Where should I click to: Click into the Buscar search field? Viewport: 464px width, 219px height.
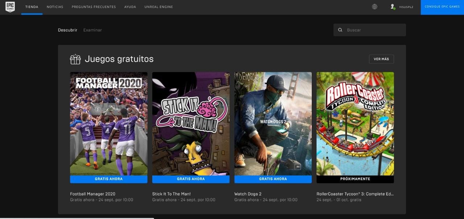point(370,30)
